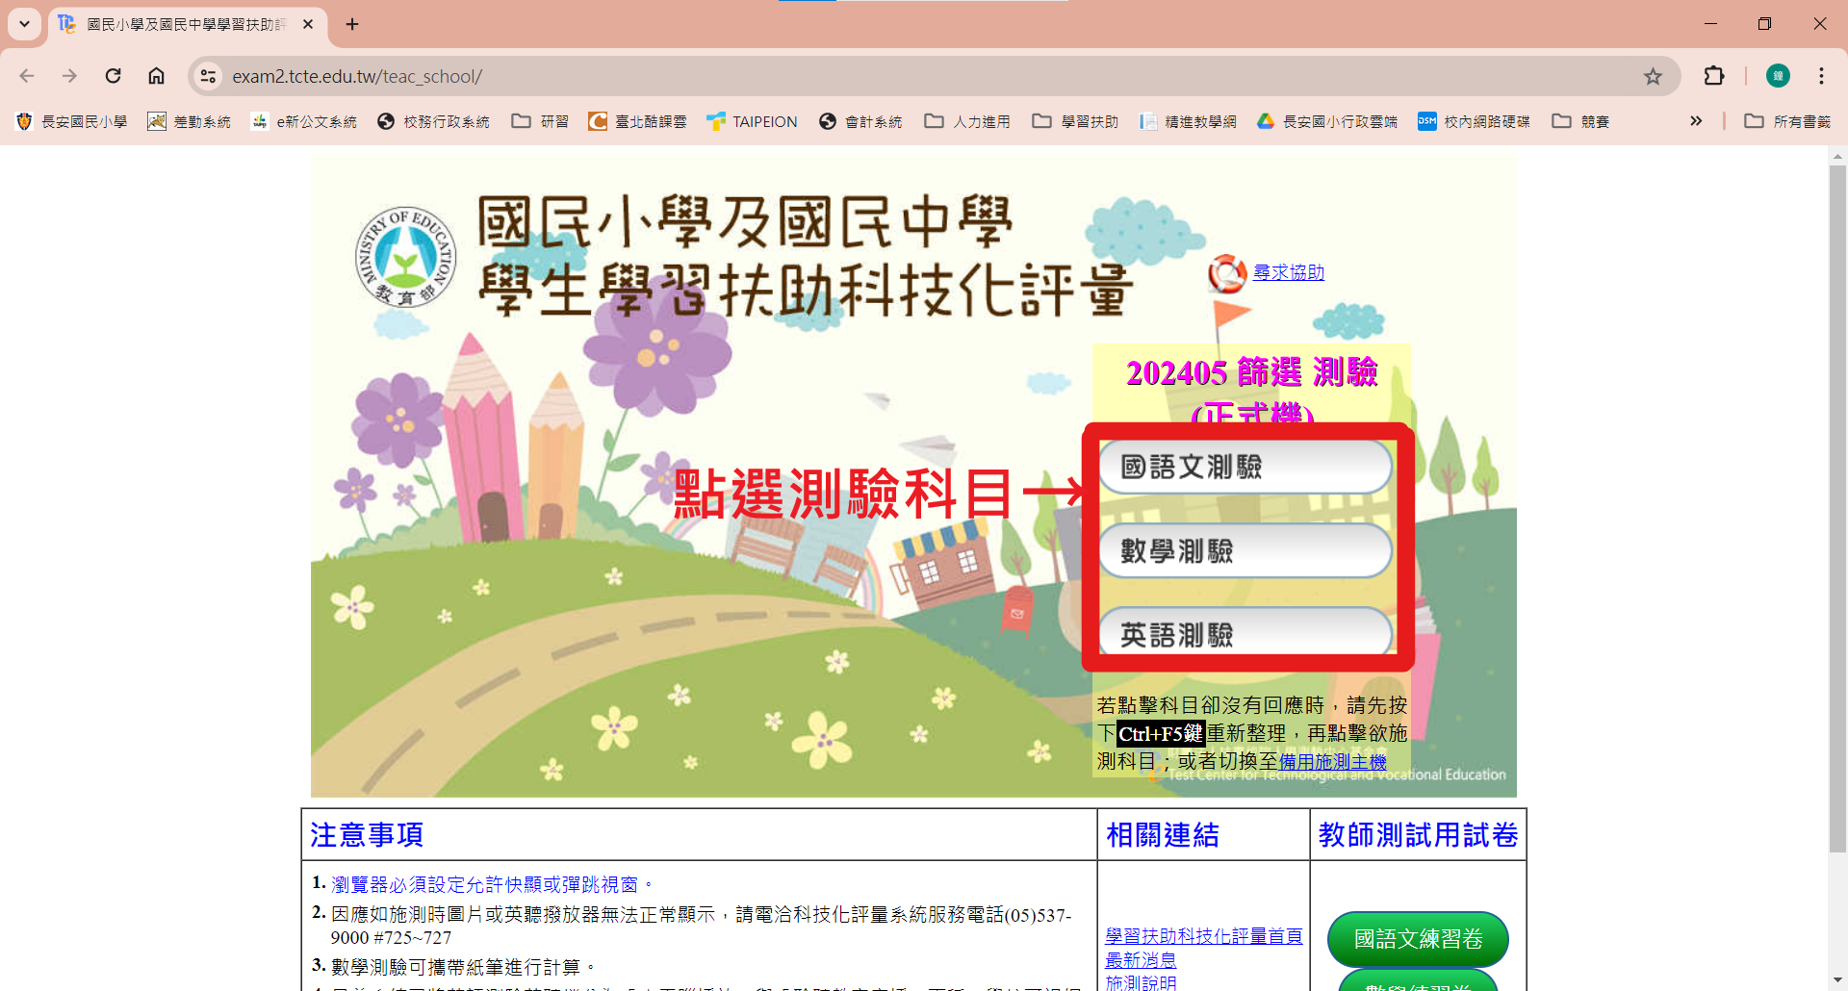Click the site information icon in address bar
Screen dimensions: 1848x991
pyautogui.click(x=208, y=76)
